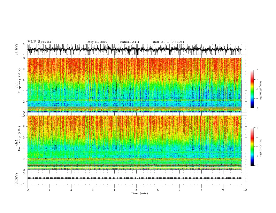Screen dimensions: 276x213
Task: Click the upper ch.1 PSD colorbar
Action: [x=252, y=89]
